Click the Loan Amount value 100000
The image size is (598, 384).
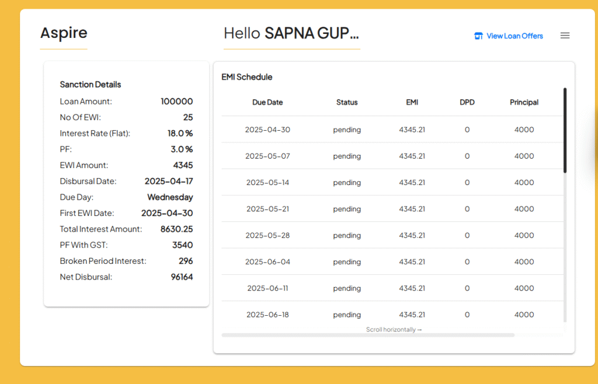click(176, 102)
